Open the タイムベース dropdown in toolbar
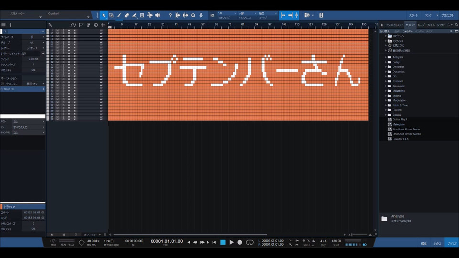 pos(247,13)
